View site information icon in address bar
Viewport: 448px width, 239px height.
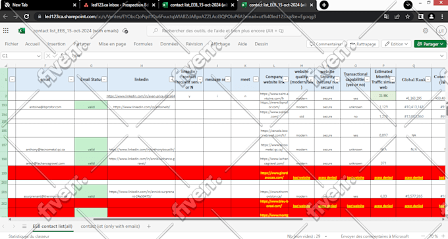(40, 16)
